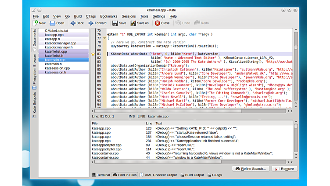Viewport: 330px width, 186px height.
Task: Click the bookmark star on line 81
Action: pos(93,54)
